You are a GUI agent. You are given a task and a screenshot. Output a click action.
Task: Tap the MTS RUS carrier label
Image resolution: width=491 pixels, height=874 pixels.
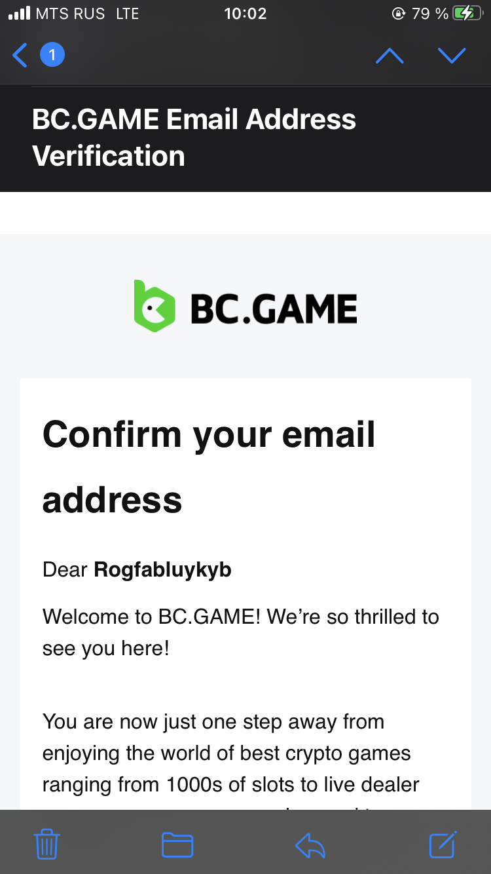70,13
